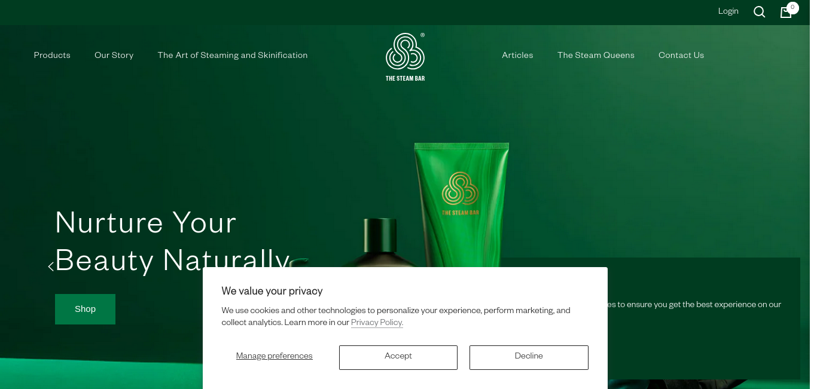
Task: Open the search magnifier icon
Action: pos(759,12)
